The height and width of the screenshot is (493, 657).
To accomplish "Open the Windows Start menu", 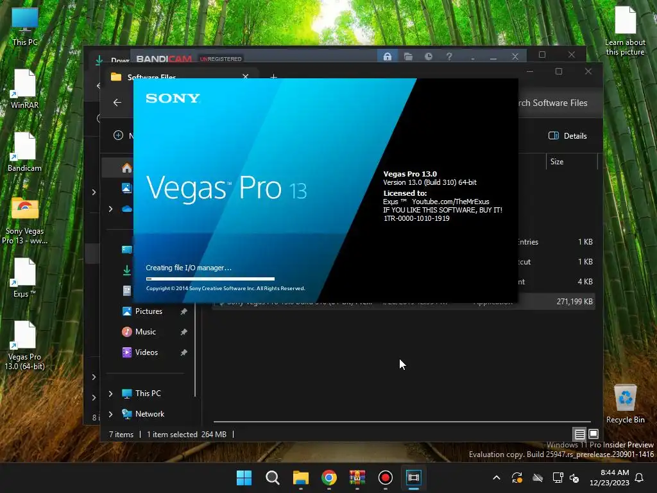I will [244, 478].
